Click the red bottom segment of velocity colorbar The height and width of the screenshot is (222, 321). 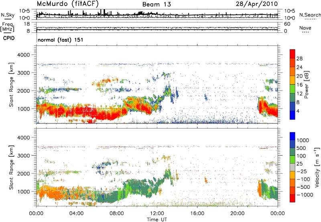pyautogui.click(x=293, y=198)
